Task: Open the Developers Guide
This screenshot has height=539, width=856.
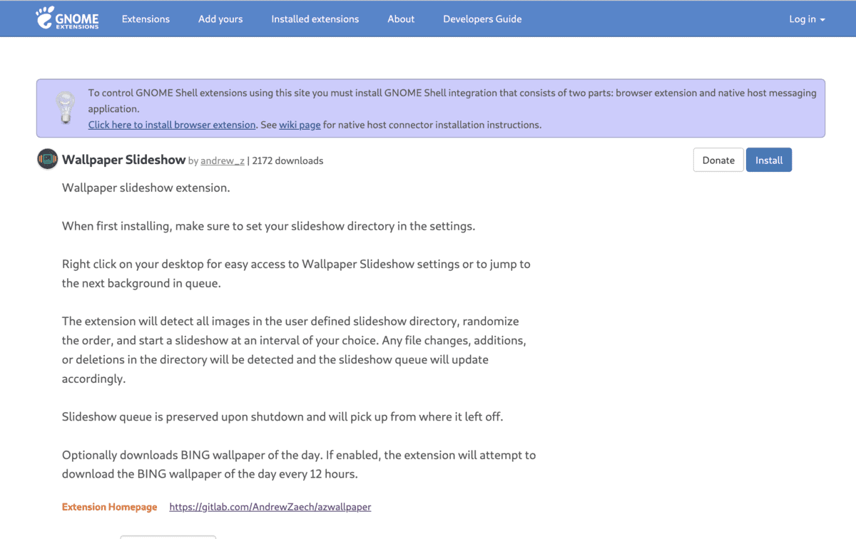Action: coord(482,19)
